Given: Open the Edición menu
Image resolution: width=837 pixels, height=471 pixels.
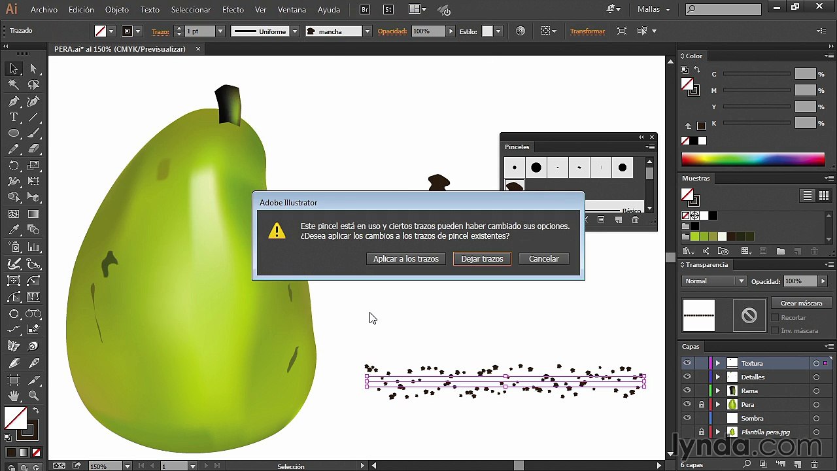Looking at the screenshot, I should click(81, 10).
